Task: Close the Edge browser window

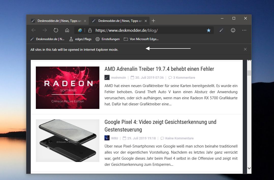Action: point(246,18)
